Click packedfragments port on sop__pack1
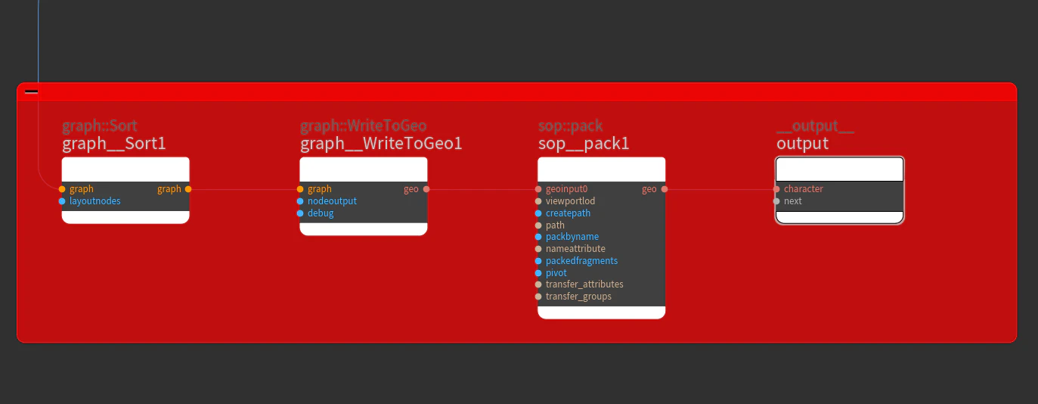 [x=538, y=261]
